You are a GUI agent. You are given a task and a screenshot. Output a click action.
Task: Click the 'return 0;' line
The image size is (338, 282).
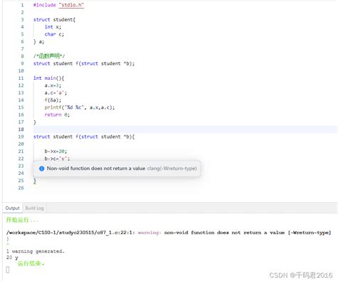tap(57, 115)
